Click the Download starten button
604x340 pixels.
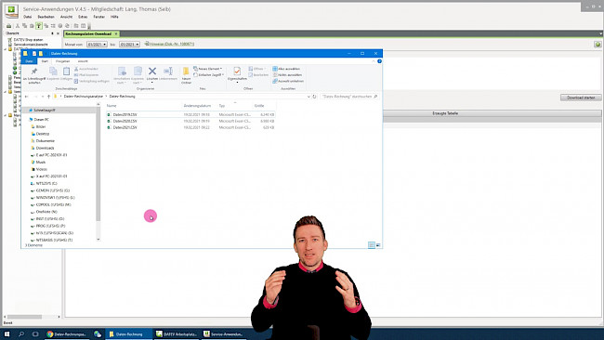click(581, 98)
